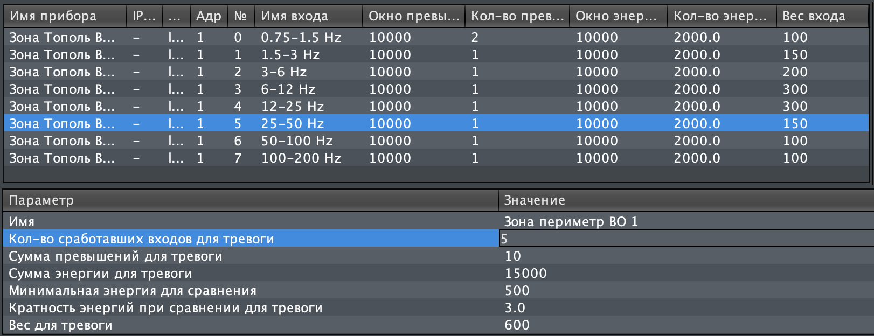874x336 pixels.
Task: Select the 12-25 Hz input row
Action: coord(292,107)
